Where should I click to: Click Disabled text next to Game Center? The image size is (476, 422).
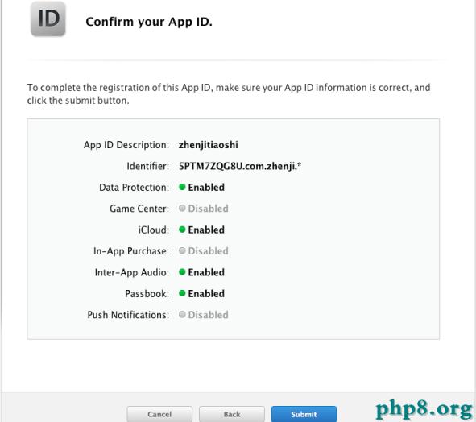[209, 209]
